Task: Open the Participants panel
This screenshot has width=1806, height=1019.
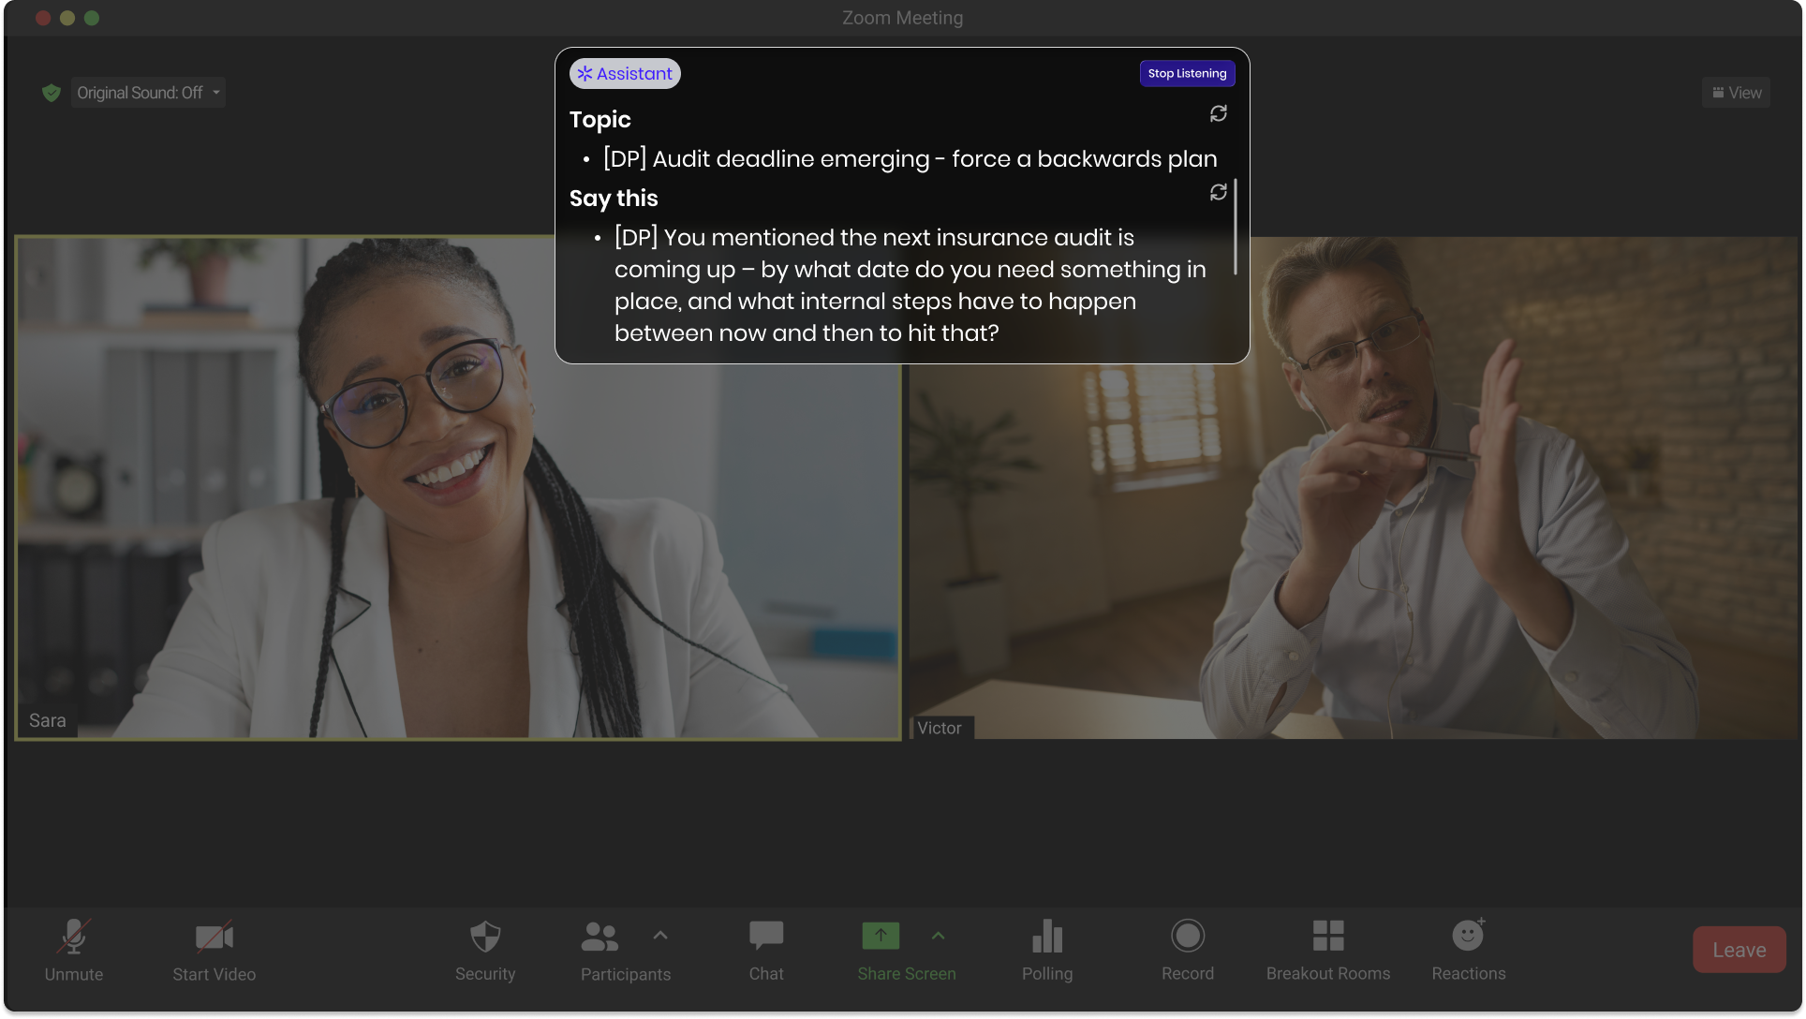Action: coord(600,937)
